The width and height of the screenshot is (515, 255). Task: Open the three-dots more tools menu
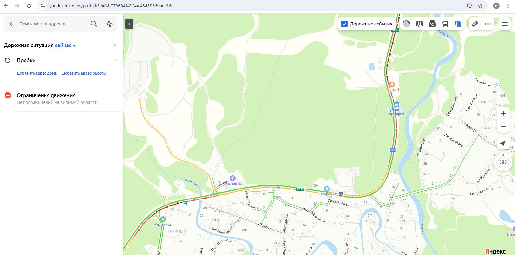(488, 24)
